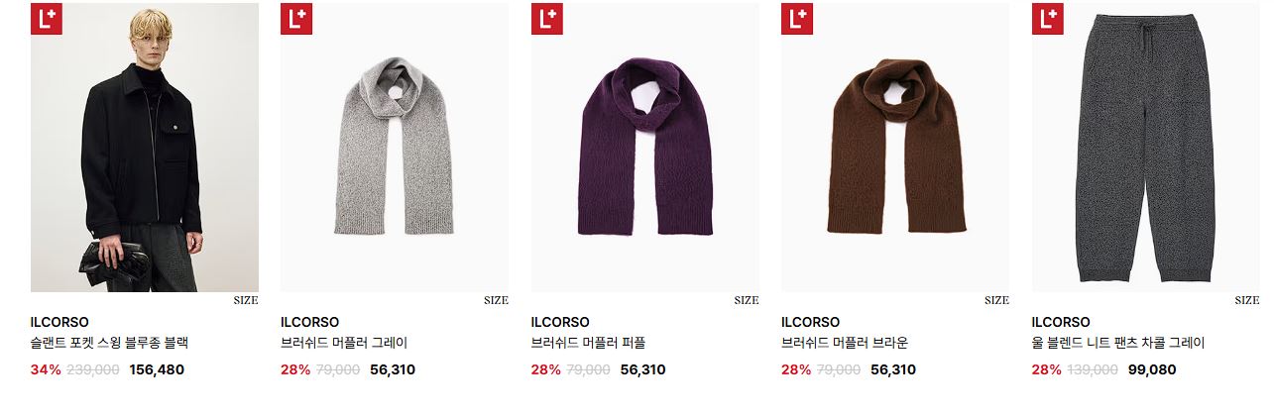Image resolution: width=1274 pixels, height=415 pixels.
Task: Open product title 슬랜트 포켓 스윙 블루종 블랙
Action: pyautogui.click(x=109, y=344)
